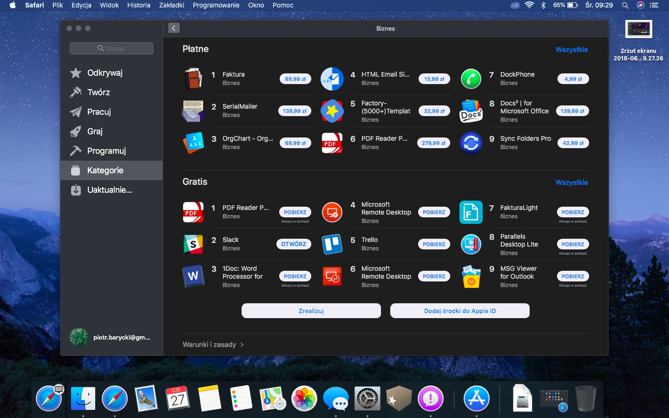The height and width of the screenshot is (418, 669).
Task: Open the Sync Folders Pro icon
Action: point(471,143)
